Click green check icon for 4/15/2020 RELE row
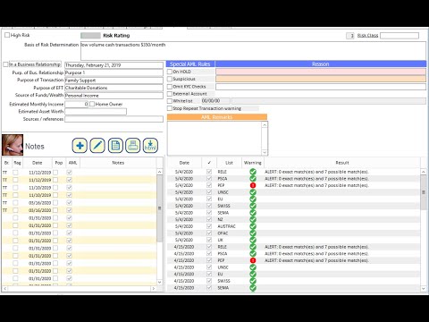The width and height of the screenshot is (429, 322). tap(253, 247)
